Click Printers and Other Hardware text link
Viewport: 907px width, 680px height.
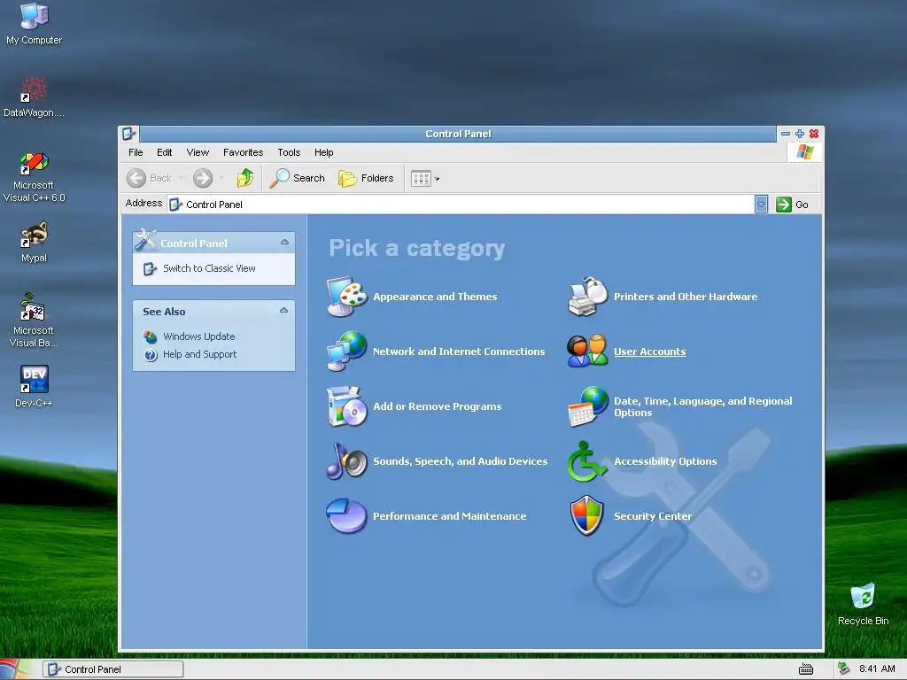point(686,297)
